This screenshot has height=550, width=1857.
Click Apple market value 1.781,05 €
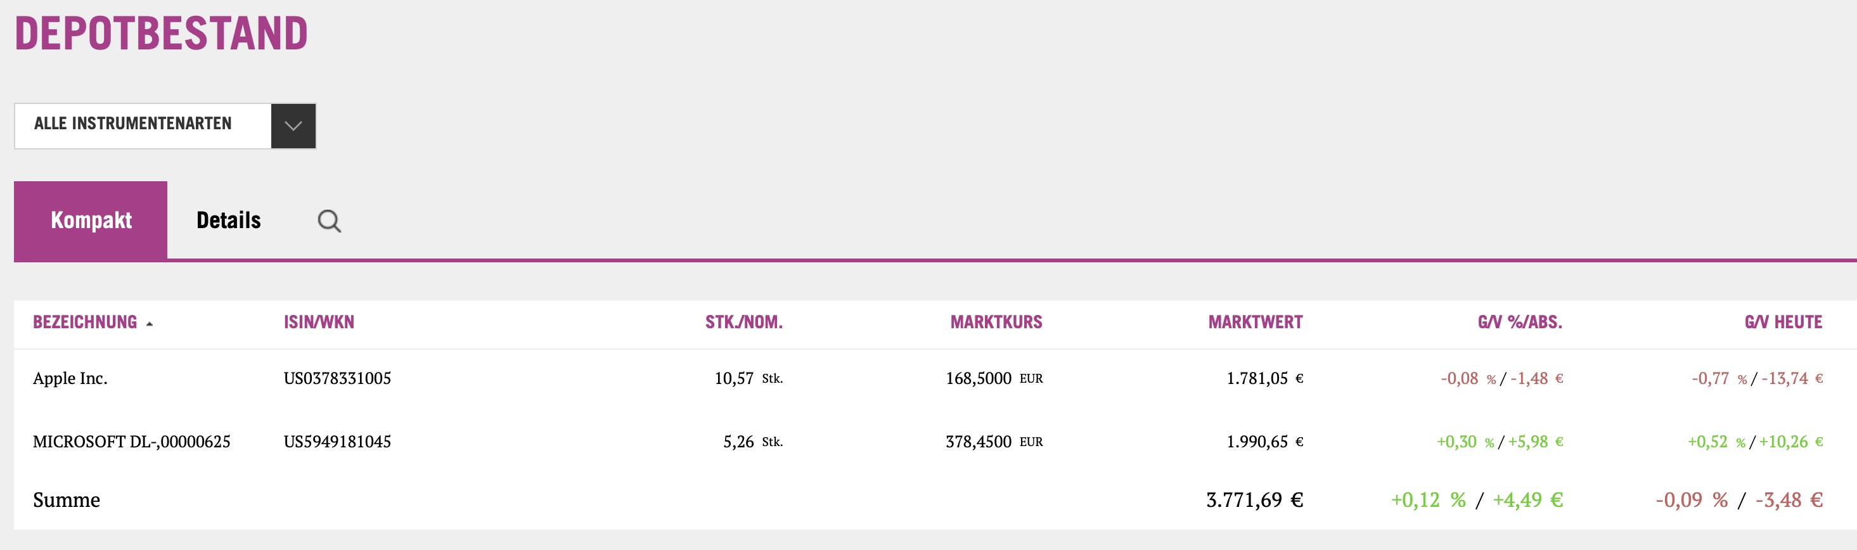tap(1264, 378)
